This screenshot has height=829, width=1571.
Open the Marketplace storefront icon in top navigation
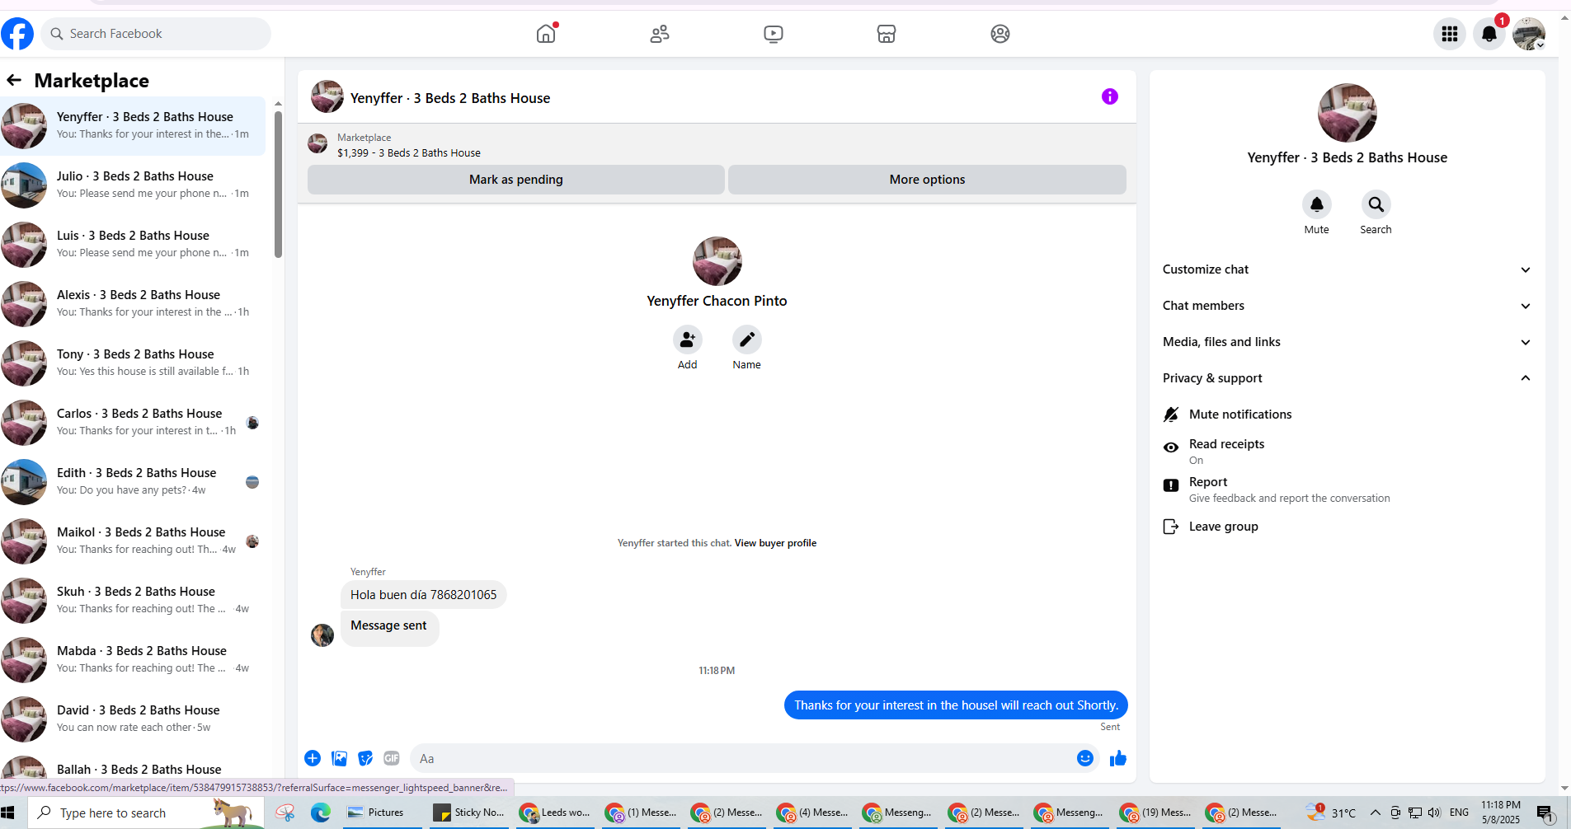pos(887,34)
